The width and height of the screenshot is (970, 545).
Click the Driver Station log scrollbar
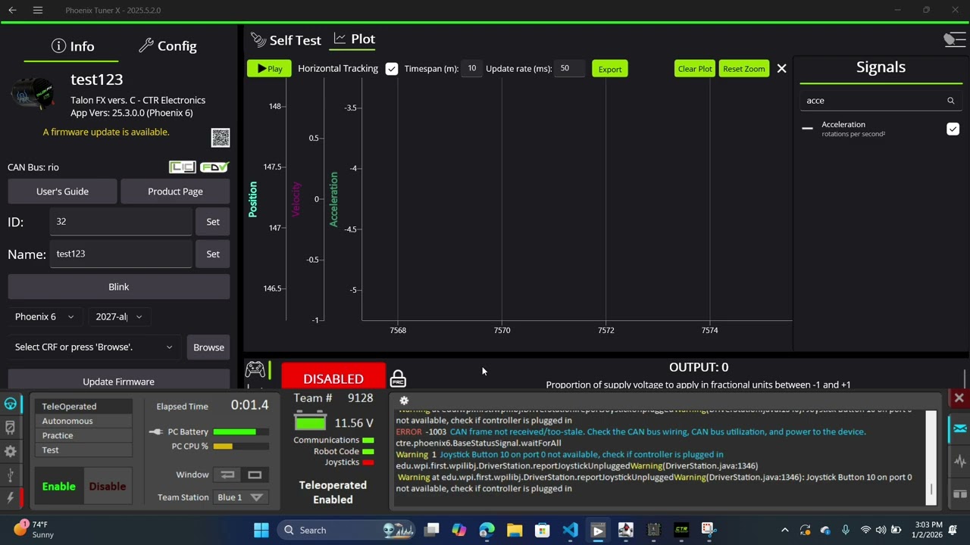pos(931,458)
